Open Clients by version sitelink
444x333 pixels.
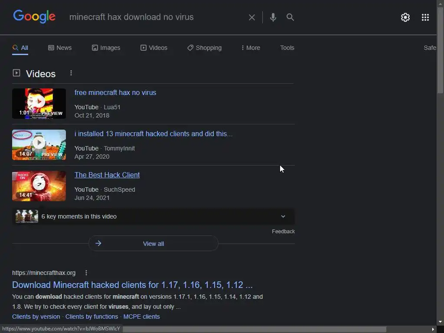(x=36, y=317)
